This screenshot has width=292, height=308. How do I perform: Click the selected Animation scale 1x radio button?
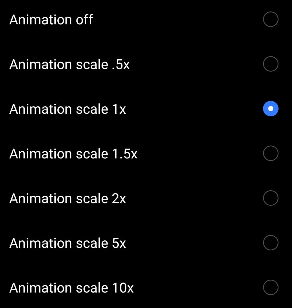[270, 109]
